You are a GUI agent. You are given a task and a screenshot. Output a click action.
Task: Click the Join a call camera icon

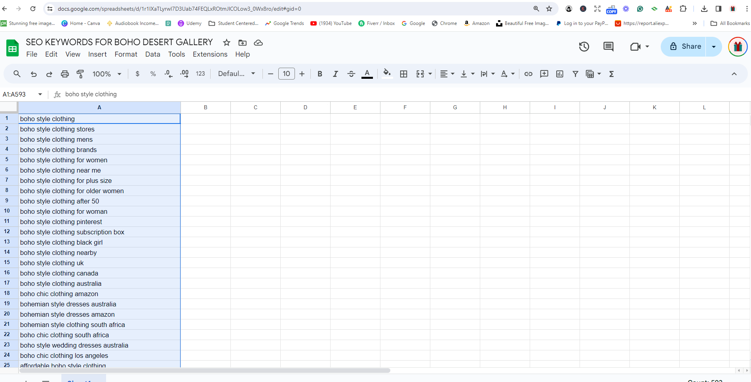coord(635,46)
